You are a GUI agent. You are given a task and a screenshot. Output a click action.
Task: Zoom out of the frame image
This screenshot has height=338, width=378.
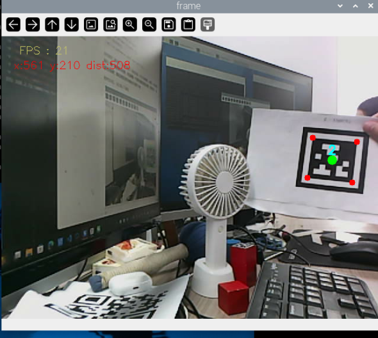click(x=149, y=24)
